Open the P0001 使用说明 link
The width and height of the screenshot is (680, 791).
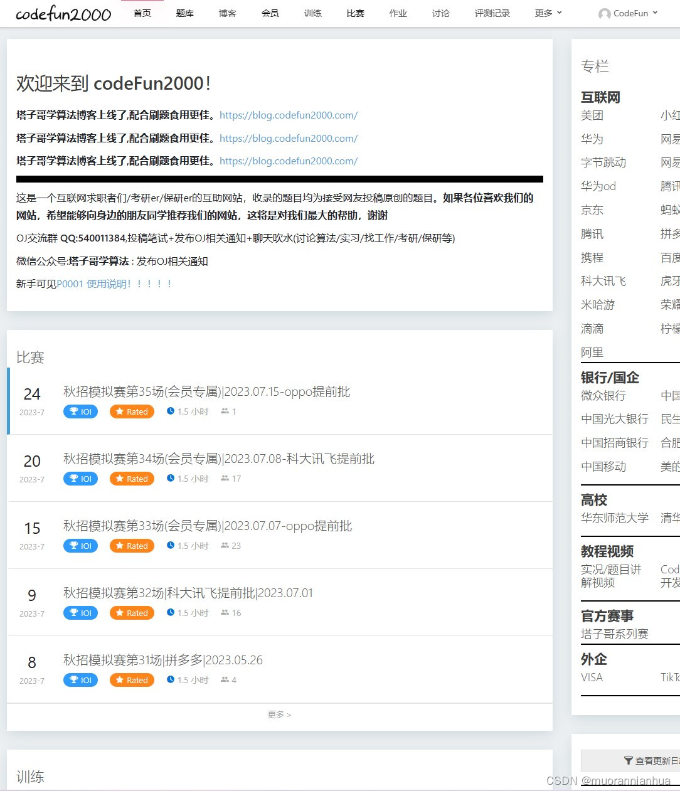[x=114, y=284]
